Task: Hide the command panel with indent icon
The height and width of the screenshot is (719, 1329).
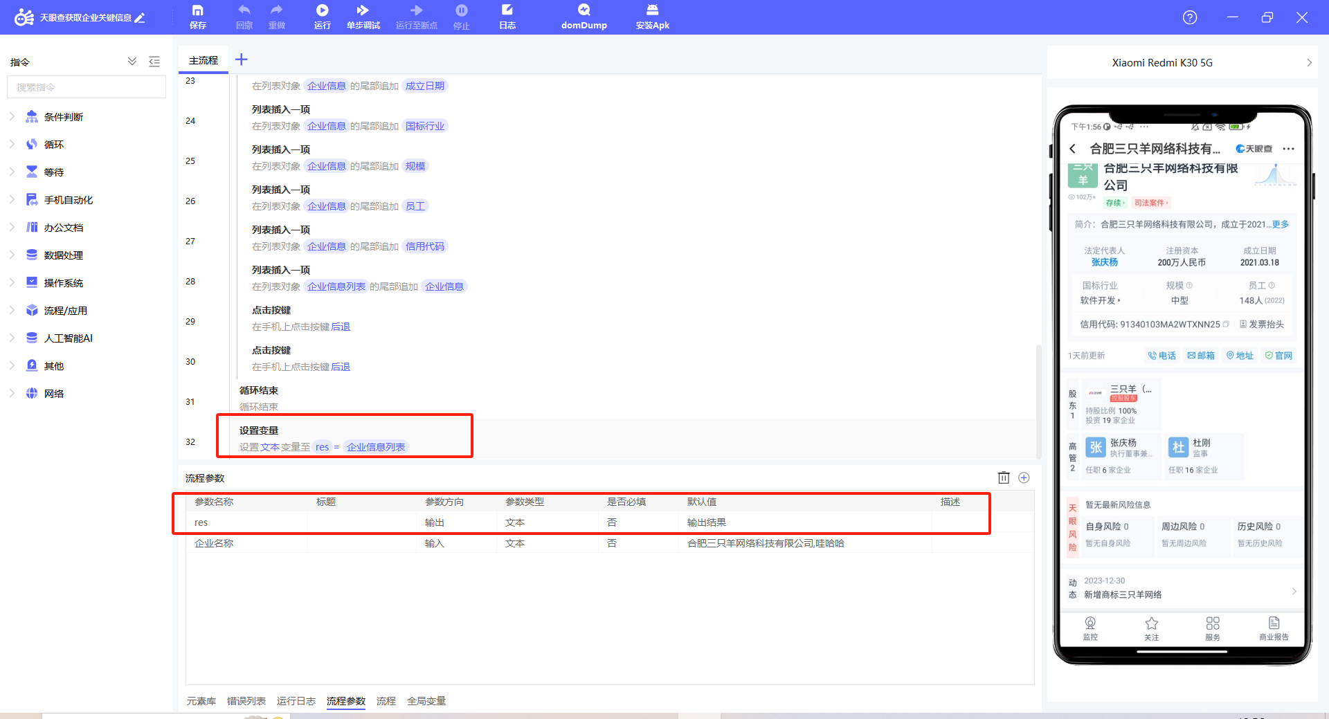Action: (154, 62)
